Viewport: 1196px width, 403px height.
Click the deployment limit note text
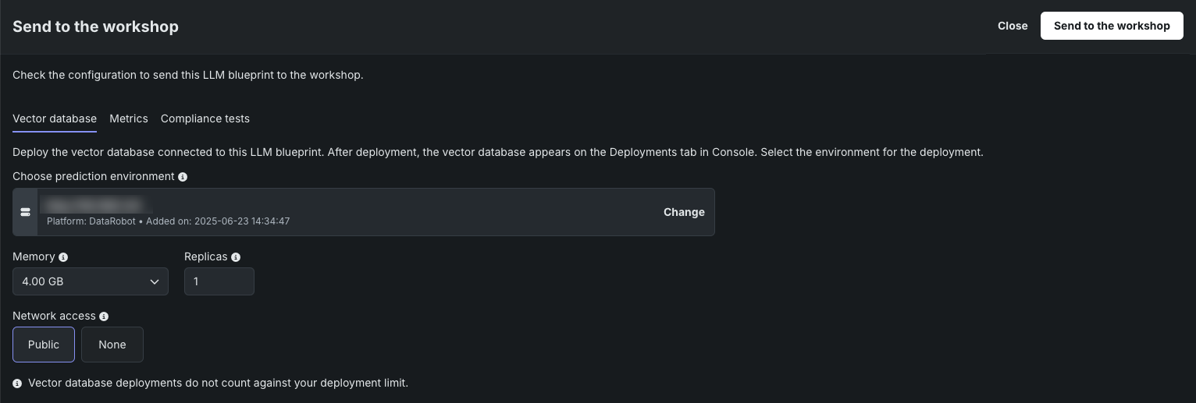point(219,383)
